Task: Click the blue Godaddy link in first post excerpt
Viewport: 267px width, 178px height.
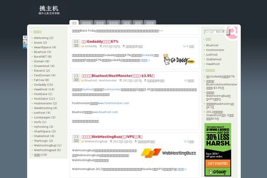Action: pyautogui.click(x=148, y=55)
